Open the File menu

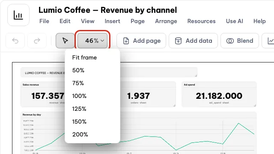tap(44, 21)
